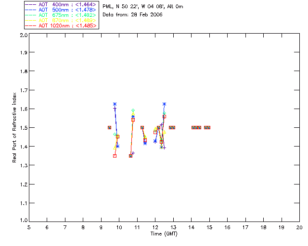Click the x-axis tick label 8
Screen dimensions: 308x246
[x=83, y=227]
